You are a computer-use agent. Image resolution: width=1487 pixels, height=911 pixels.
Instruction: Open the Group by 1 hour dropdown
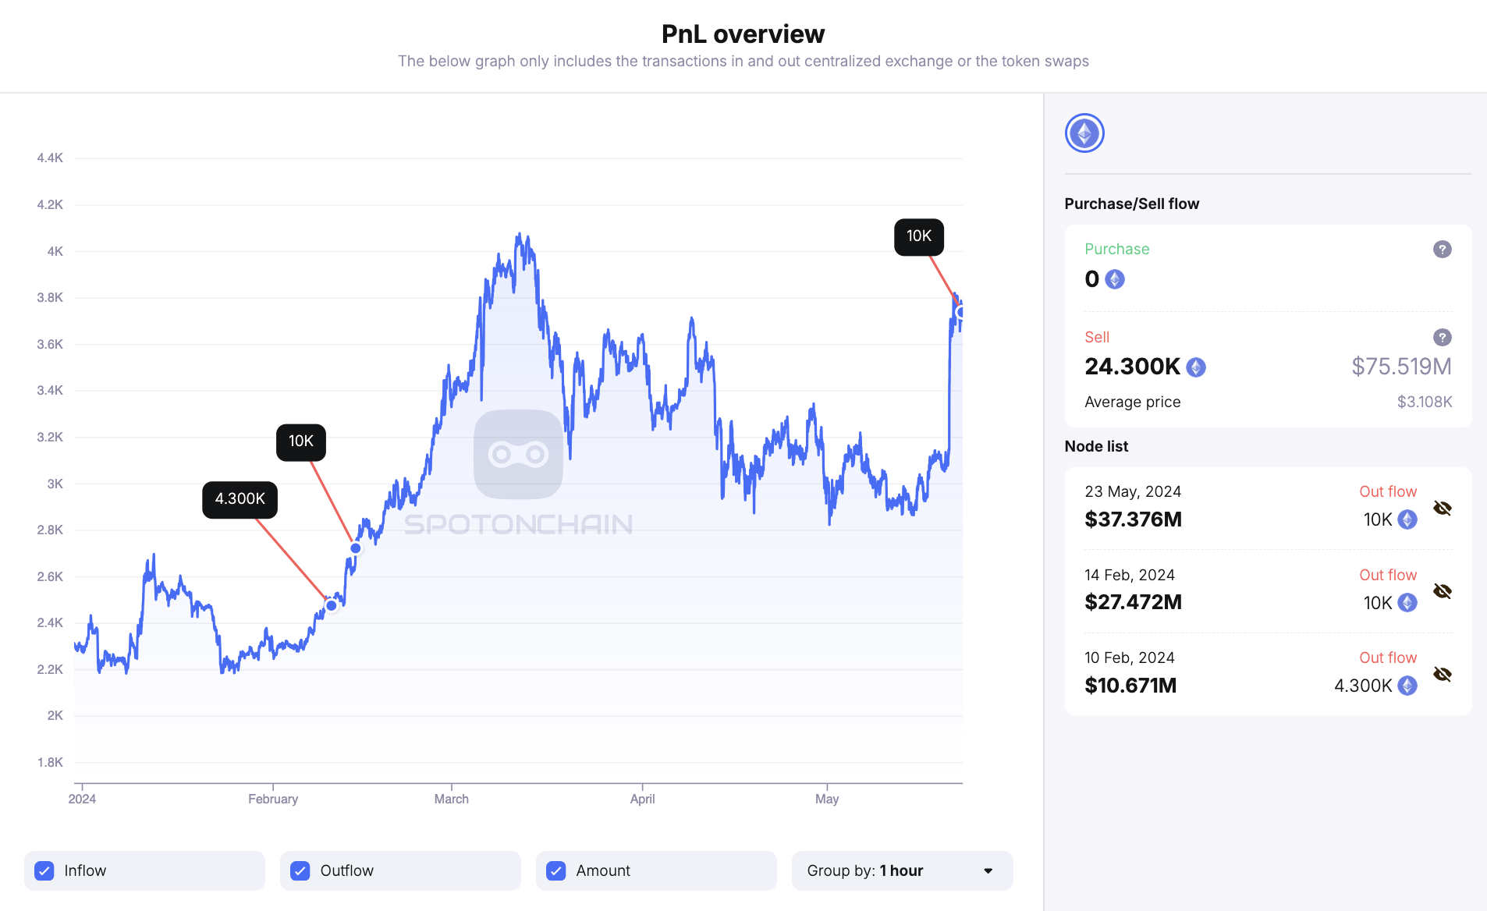click(901, 871)
